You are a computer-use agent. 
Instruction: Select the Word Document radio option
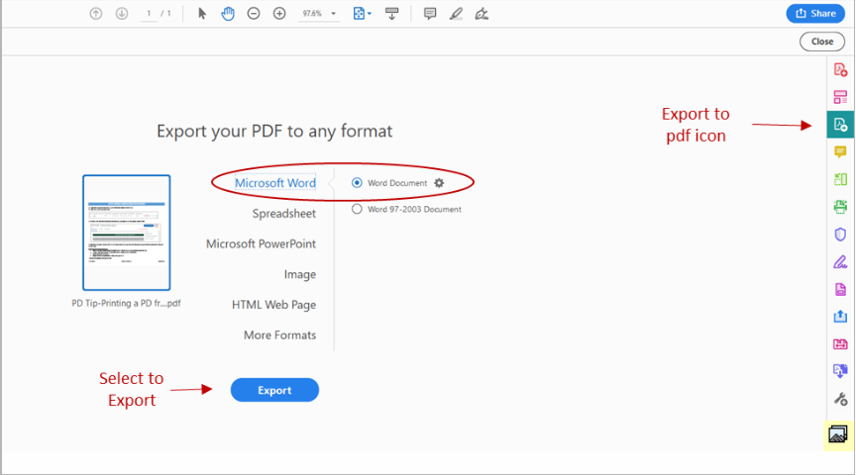357,183
